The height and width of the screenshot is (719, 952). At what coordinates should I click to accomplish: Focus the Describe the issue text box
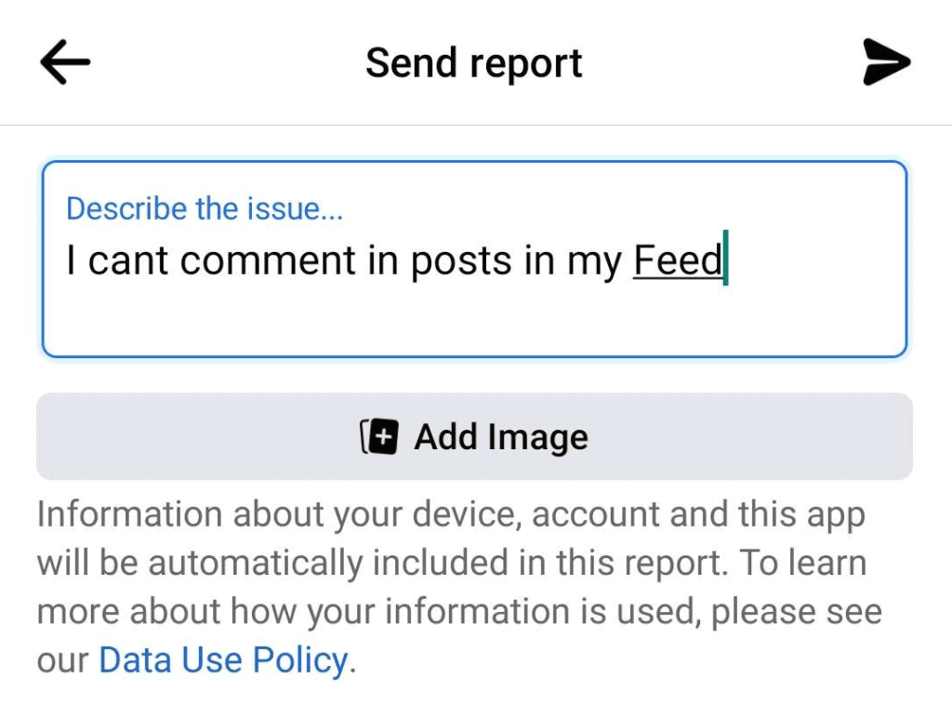coord(475,260)
